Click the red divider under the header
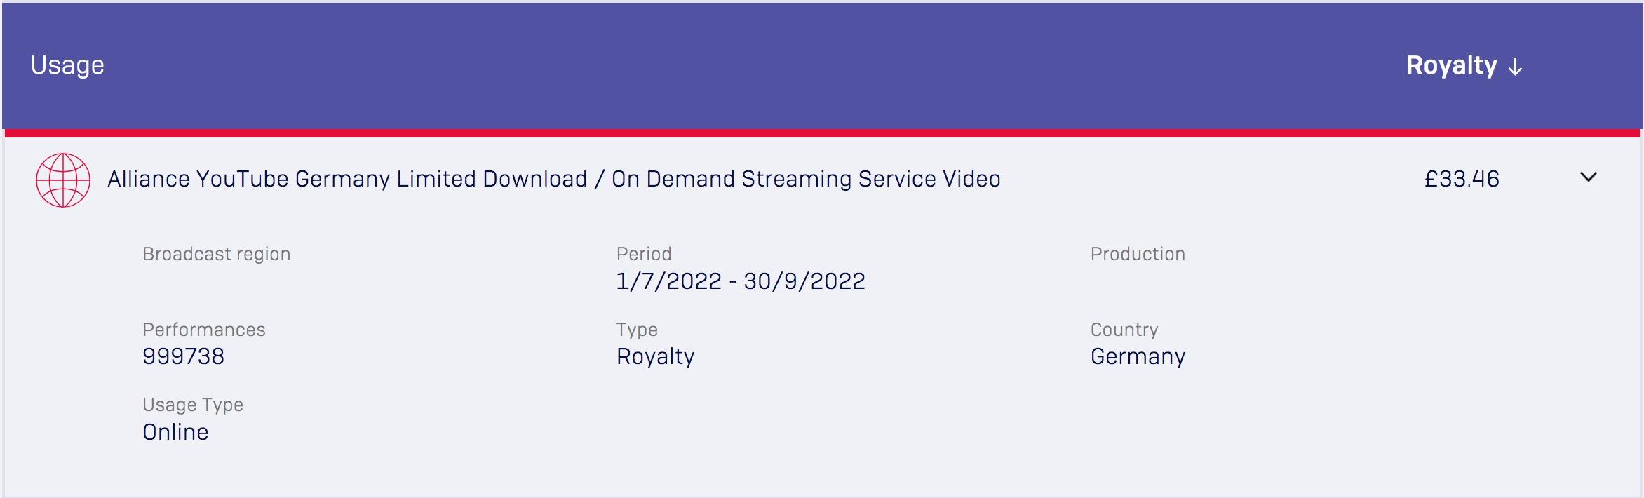This screenshot has width=1644, height=498. [x=822, y=133]
